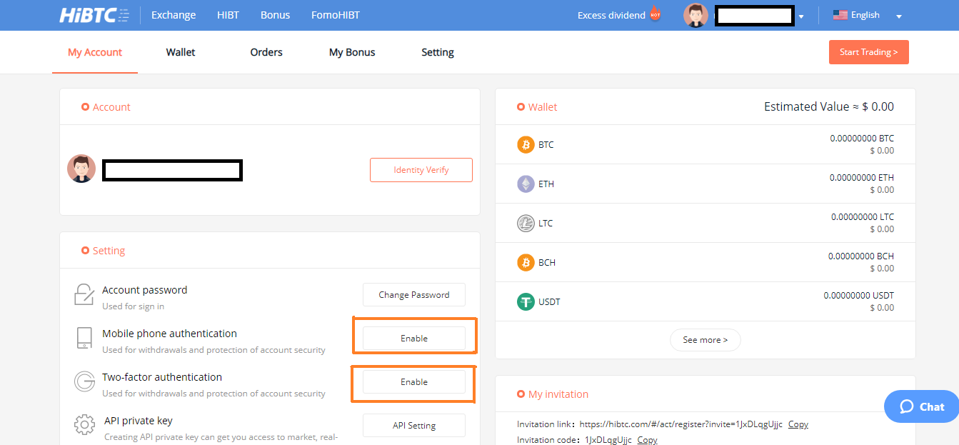
Task: Click the US flag language icon
Action: point(840,15)
